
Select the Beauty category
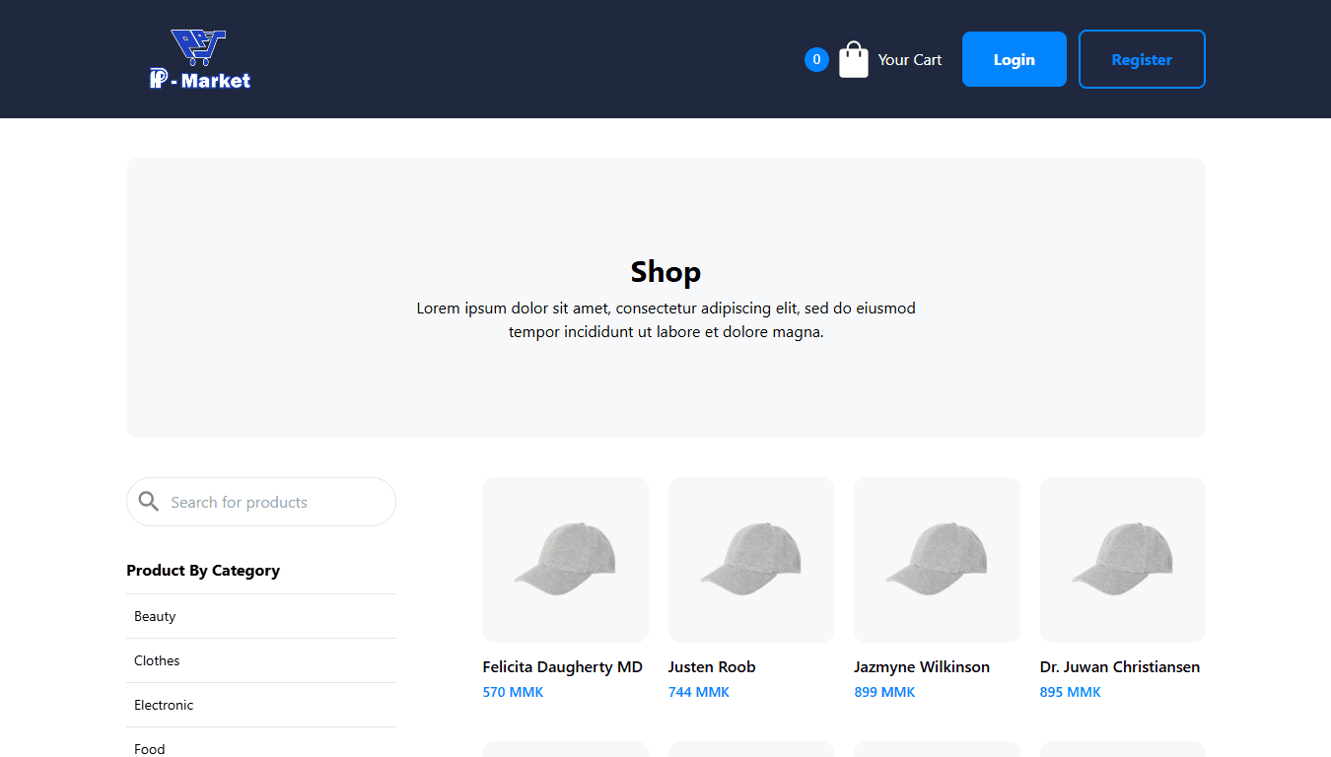coord(155,616)
